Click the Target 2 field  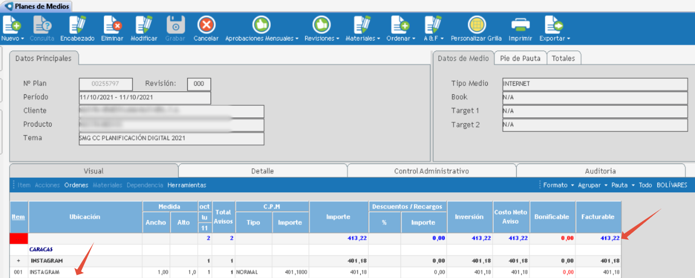click(595, 125)
